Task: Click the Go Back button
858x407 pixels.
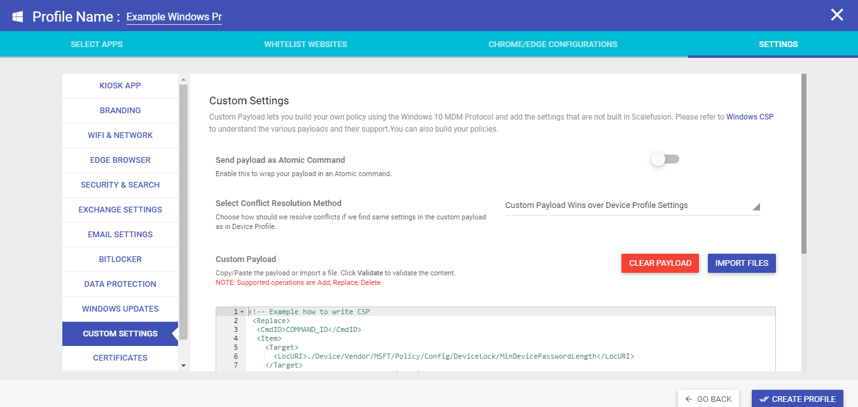Action: tap(709, 399)
